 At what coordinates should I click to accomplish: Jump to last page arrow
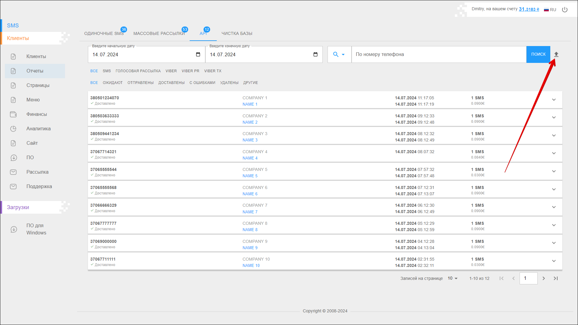tap(556, 278)
